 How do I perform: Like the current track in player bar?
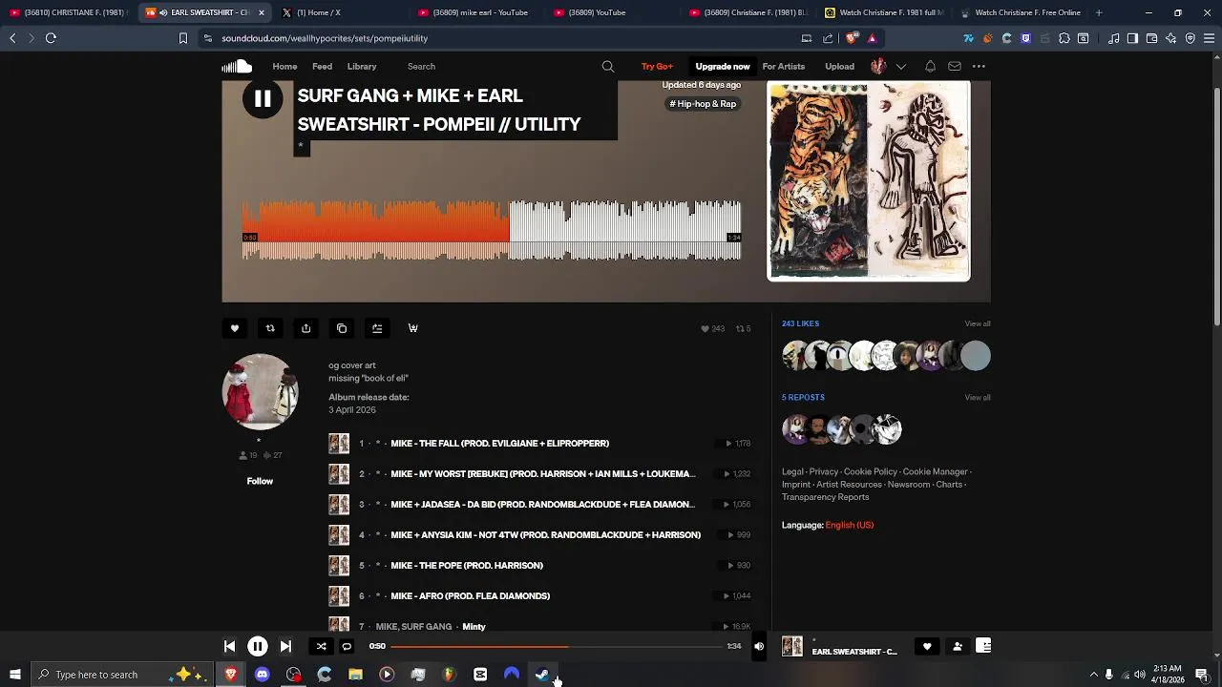click(x=927, y=646)
